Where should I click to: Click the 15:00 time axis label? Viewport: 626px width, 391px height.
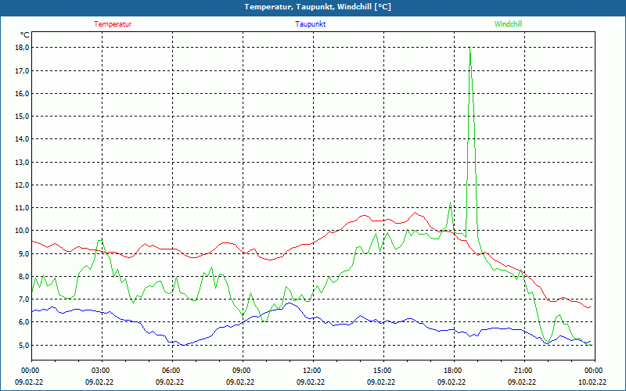(x=383, y=371)
